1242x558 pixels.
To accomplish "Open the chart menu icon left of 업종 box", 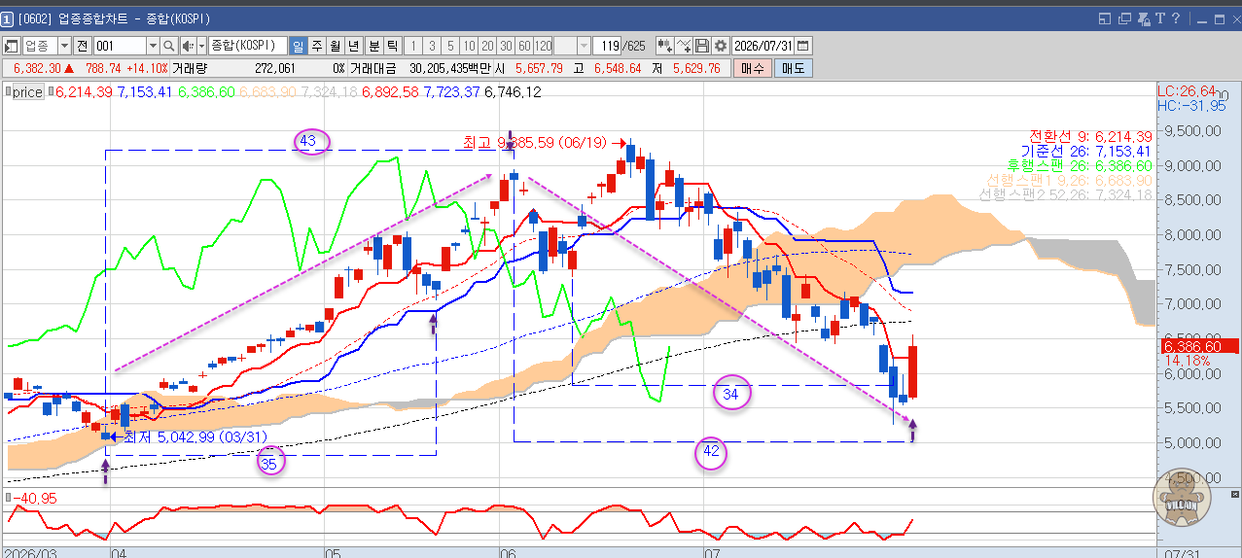I will tap(12, 46).
